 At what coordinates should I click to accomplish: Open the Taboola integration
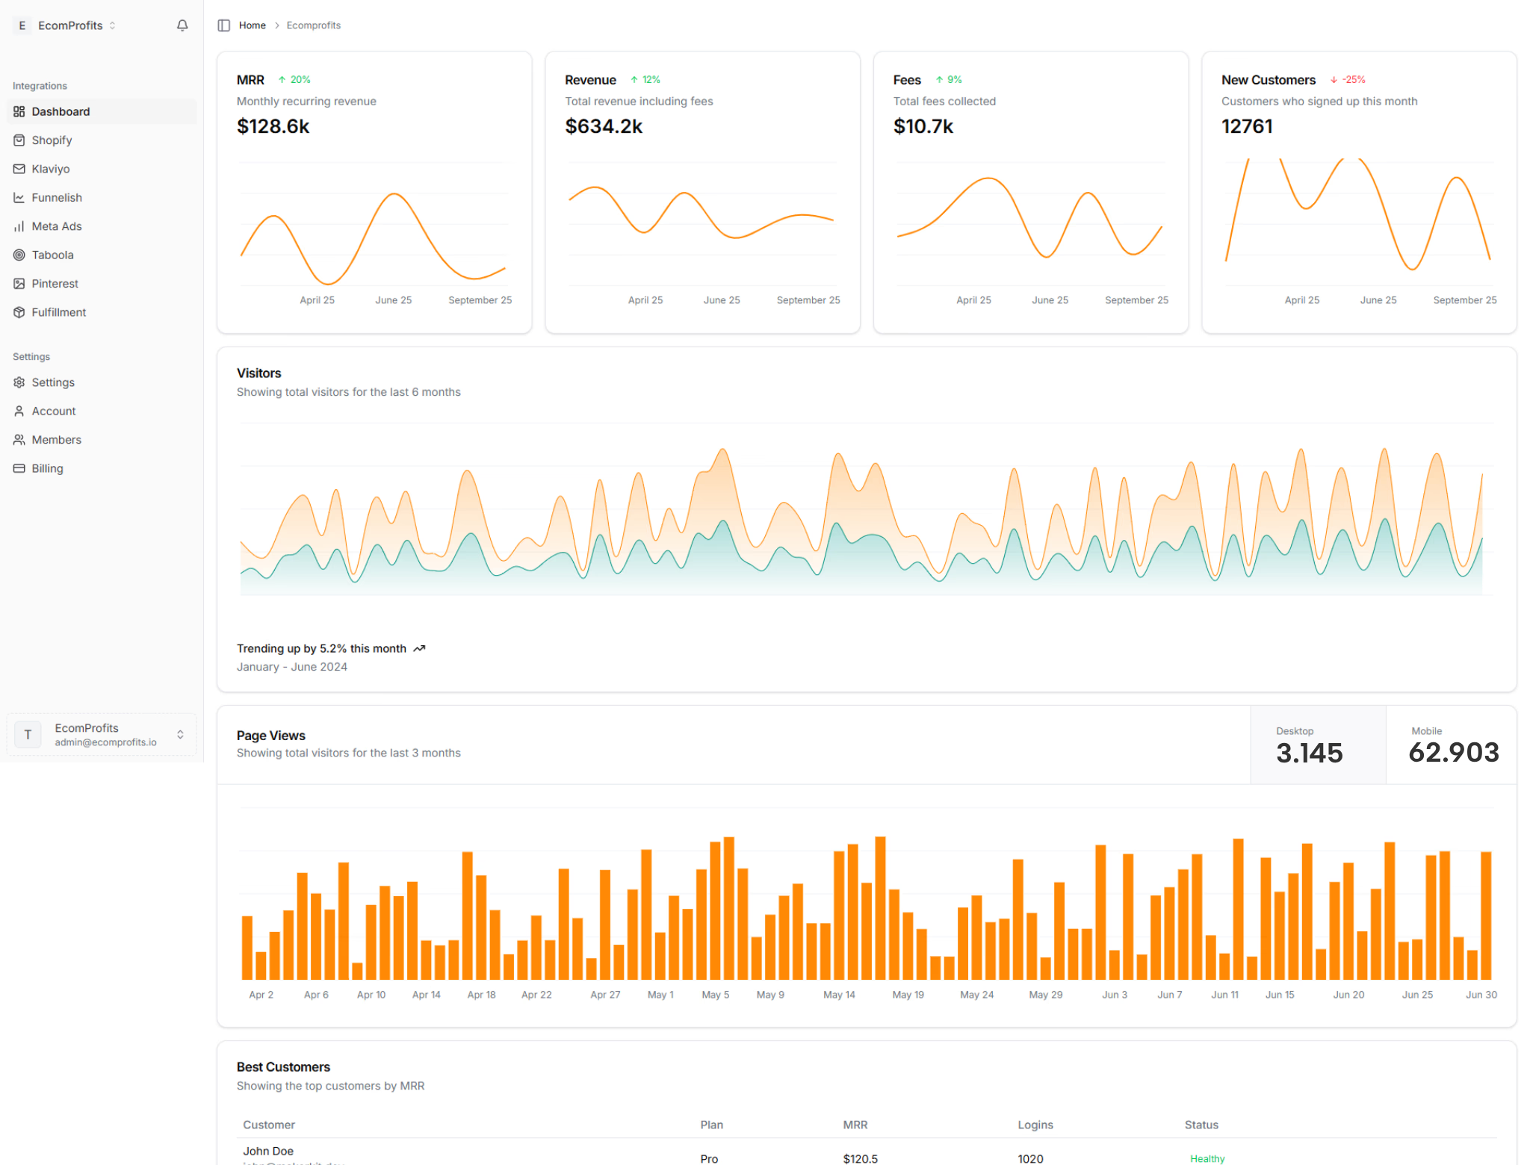tap(52, 255)
